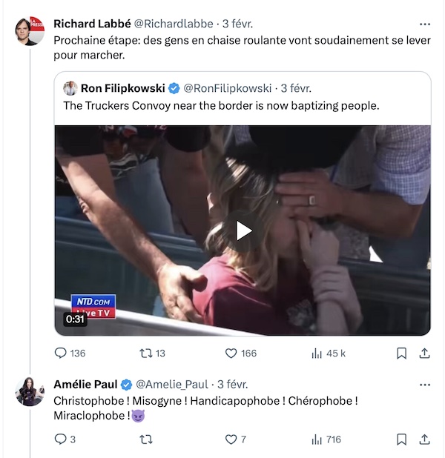Like Richard Labbé's tweet
445x458 pixels.
[x=231, y=353]
